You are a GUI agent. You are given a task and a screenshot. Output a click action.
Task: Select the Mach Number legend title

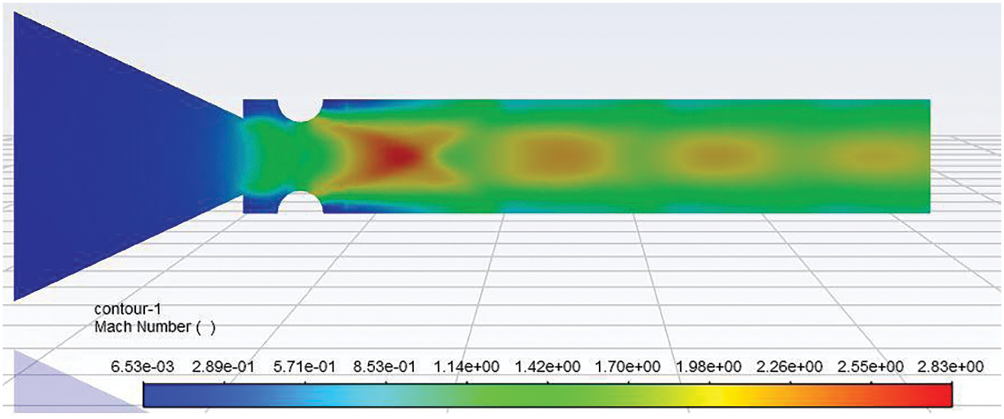[154, 327]
